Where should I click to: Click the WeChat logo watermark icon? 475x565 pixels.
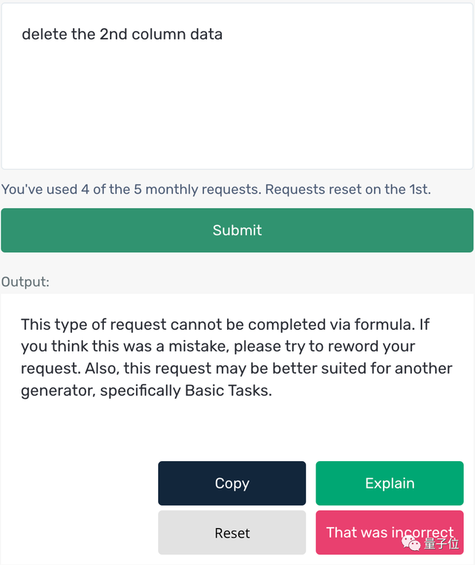[411, 543]
